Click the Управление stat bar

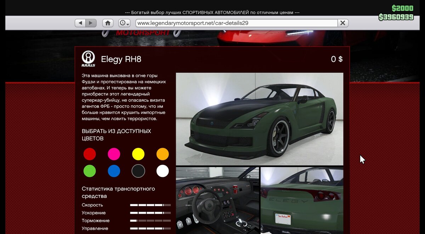150,228
